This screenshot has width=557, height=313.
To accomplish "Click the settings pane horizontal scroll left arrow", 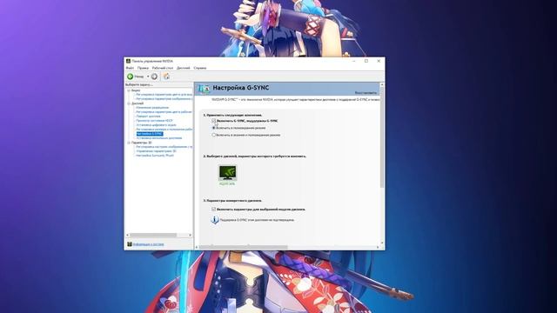I will [197, 247].
